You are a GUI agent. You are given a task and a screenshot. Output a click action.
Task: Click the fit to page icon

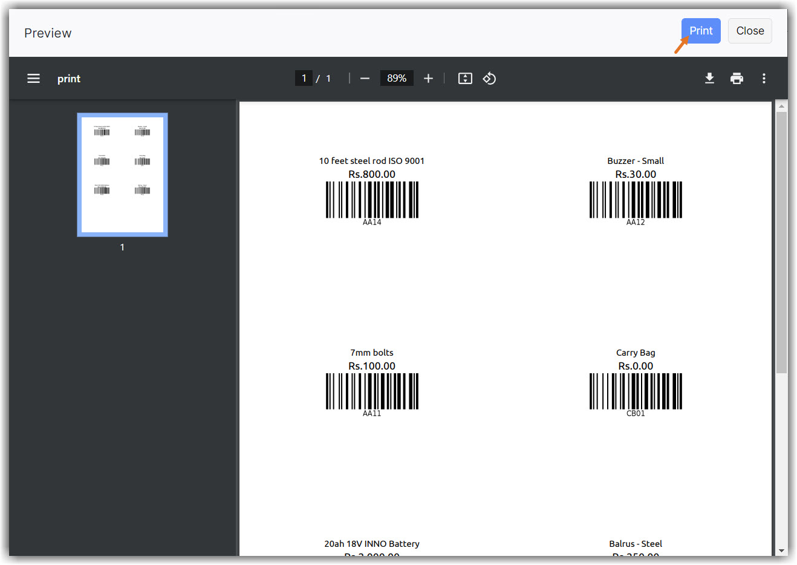tap(465, 79)
